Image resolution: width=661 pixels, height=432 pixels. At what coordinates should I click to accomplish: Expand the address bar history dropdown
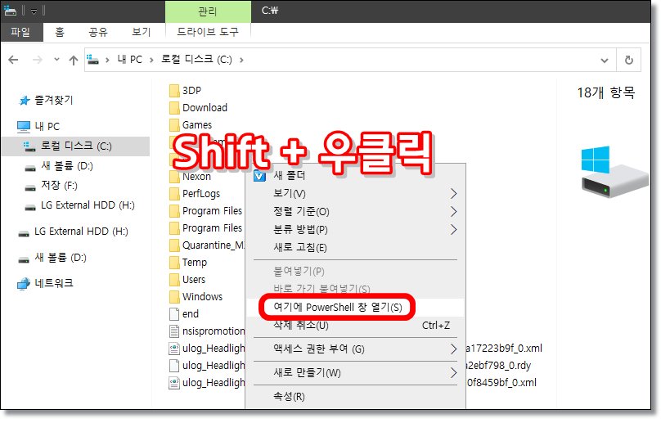coord(604,61)
